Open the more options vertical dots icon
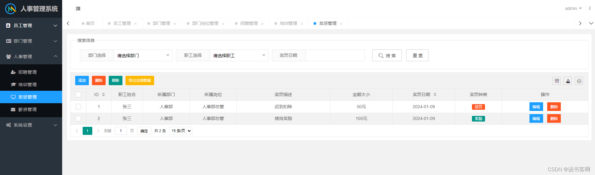 pos(590,8)
